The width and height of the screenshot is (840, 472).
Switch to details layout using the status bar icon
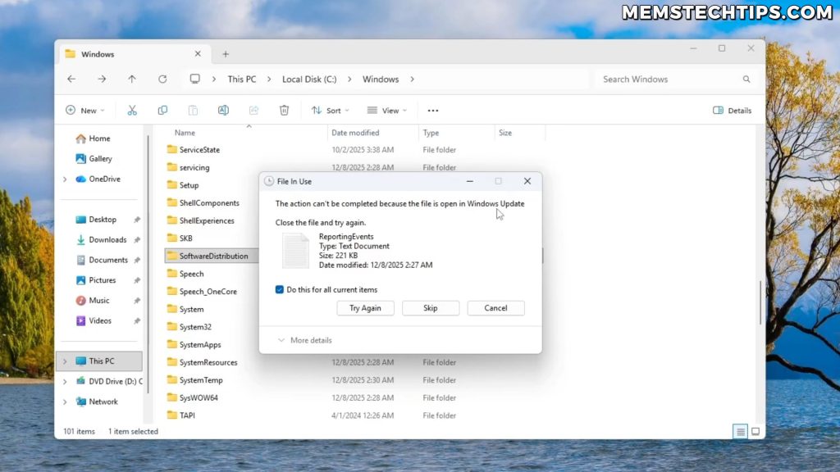tap(740, 431)
